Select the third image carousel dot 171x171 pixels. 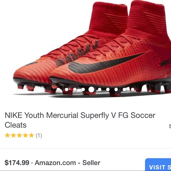pos(75,90)
